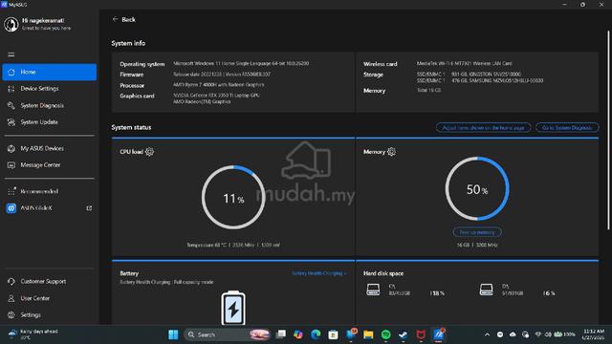Click the battery 100% tray icon
This screenshot has height=344, width=612.
pyautogui.click(x=565, y=334)
